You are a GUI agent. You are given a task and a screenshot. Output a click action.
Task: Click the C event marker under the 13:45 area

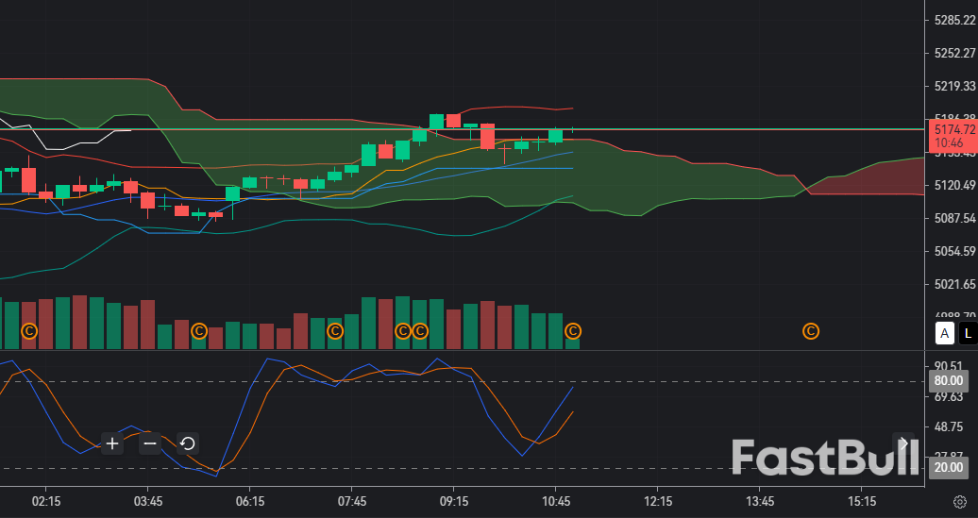click(810, 331)
